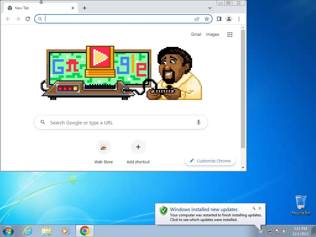Launch Windows Media Player from taskbar
316x237 pixels.
tap(65, 231)
